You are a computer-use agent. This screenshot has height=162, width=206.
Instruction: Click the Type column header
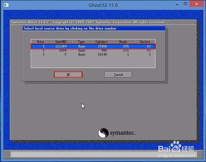pos(81,42)
